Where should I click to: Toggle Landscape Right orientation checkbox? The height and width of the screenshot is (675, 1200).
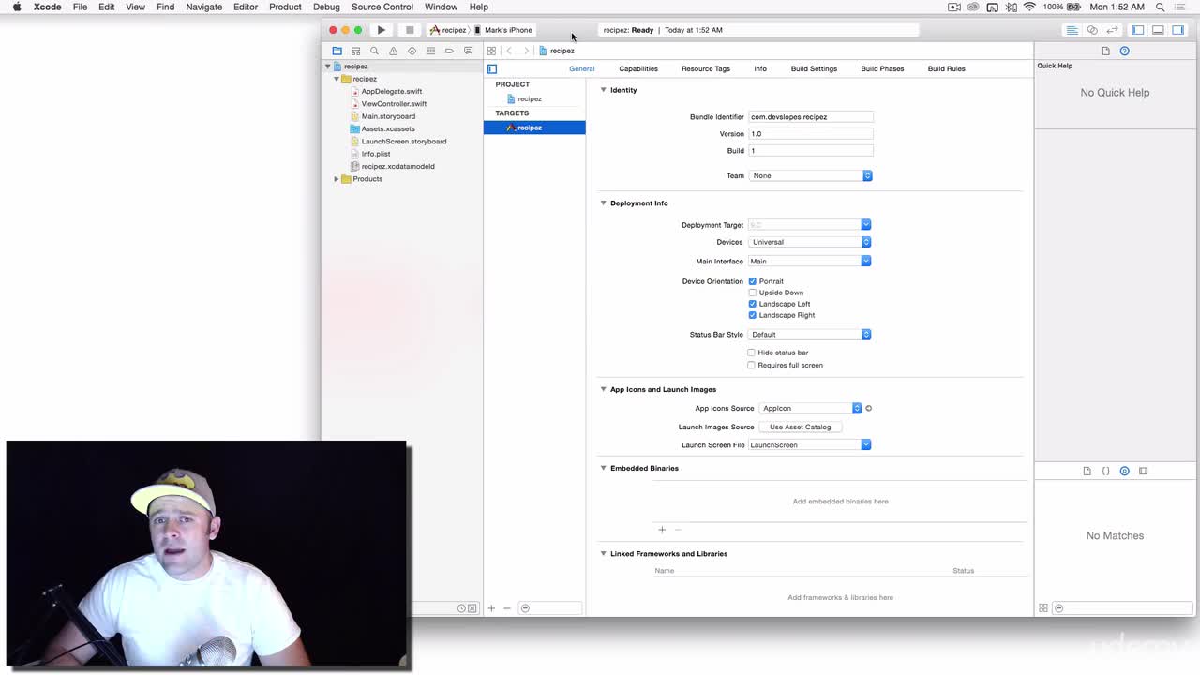click(752, 315)
